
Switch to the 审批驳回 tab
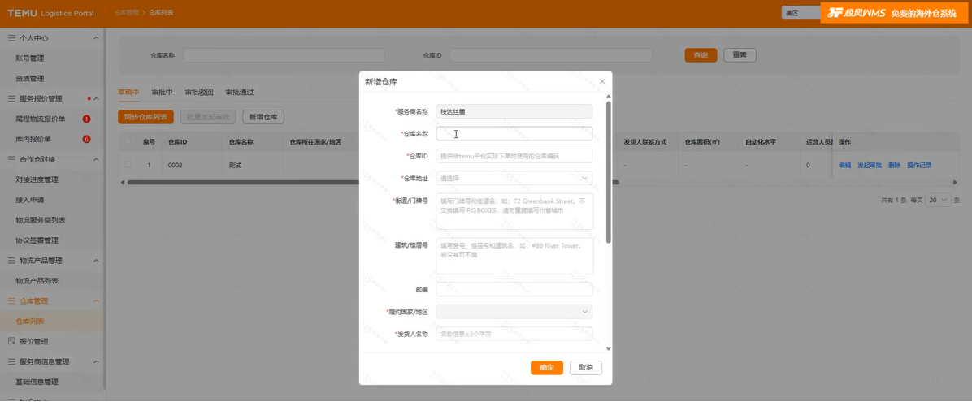(x=199, y=93)
